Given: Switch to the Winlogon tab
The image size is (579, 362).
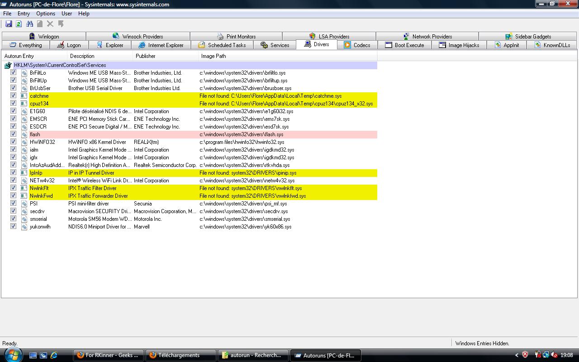Looking at the screenshot, I should tap(44, 36).
